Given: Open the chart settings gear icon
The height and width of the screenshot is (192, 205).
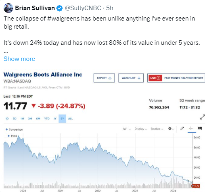Looking at the screenshot, I should click(x=170, y=129).
